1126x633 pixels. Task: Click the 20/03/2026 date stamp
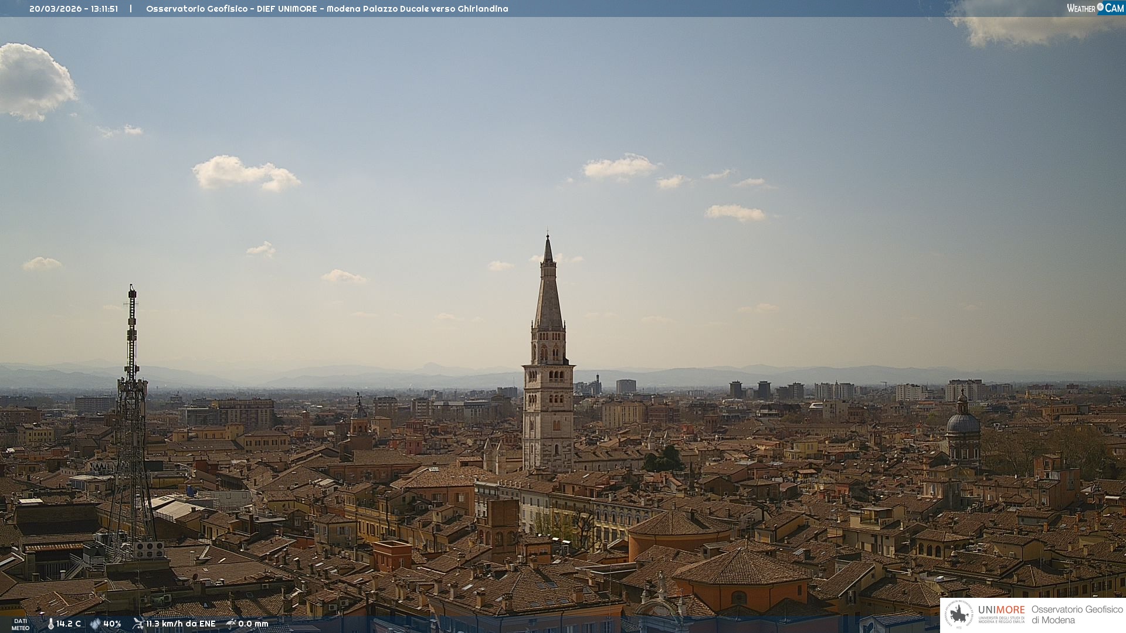point(56,9)
